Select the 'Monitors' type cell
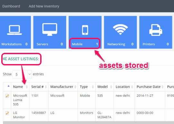This screenshot has width=174, height=124. click(87, 115)
